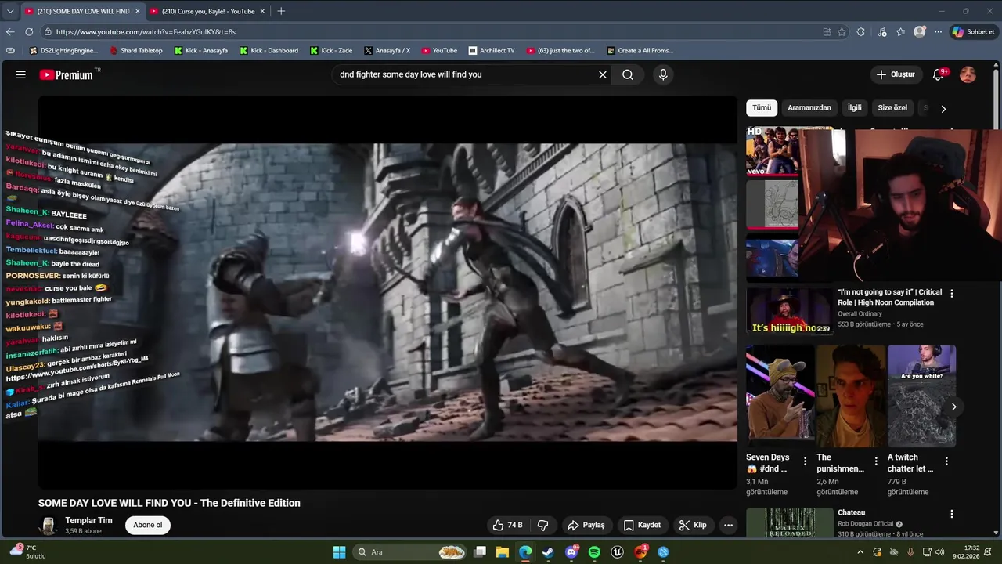The image size is (1002, 564).
Task: Open Create a All Froms bookmark
Action: (x=640, y=50)
